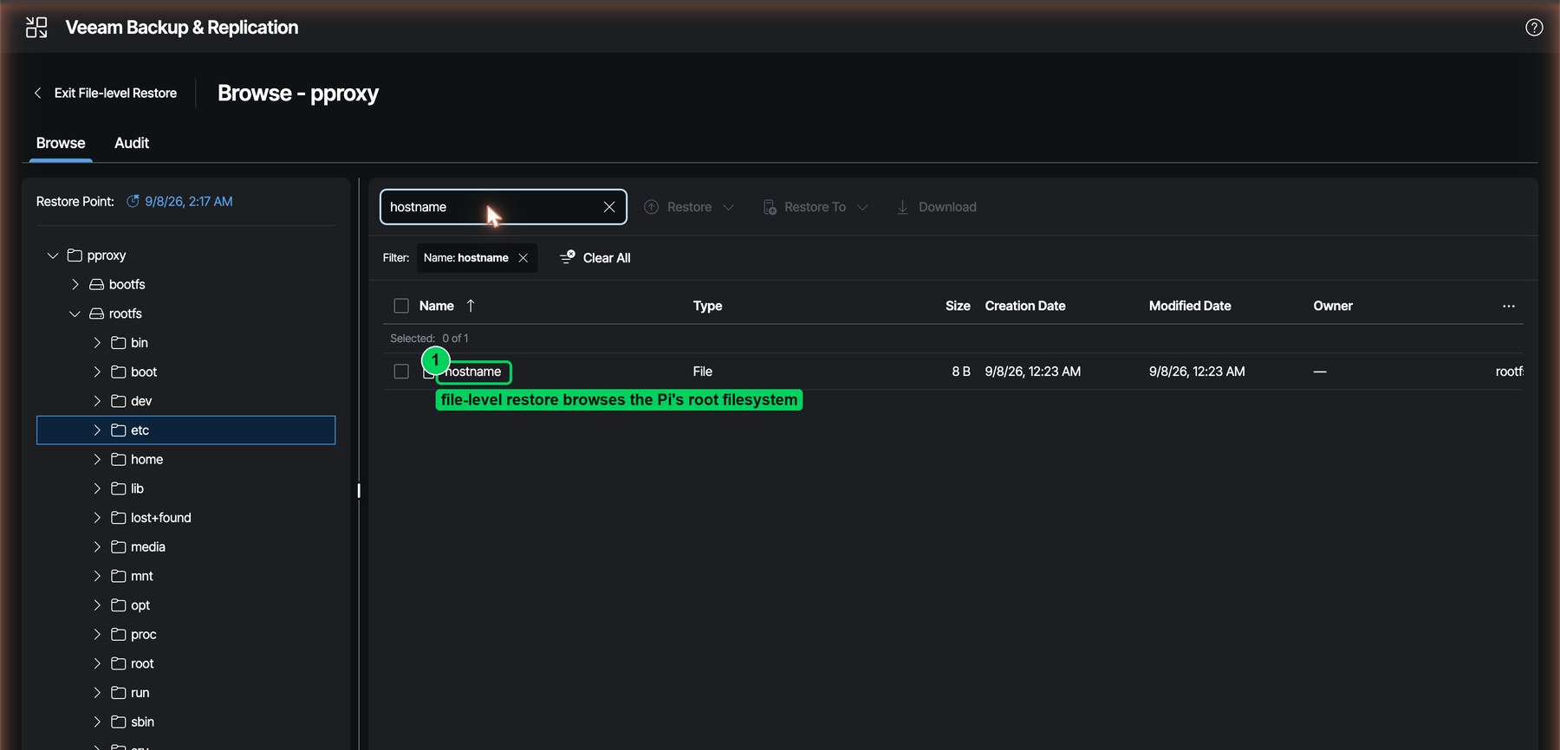Select the root folder in the tree
This screenshot has width=1560, height=750.
click(x=142, y=663)
